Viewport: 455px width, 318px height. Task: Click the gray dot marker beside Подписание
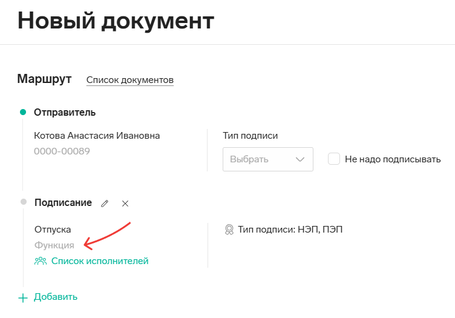(24, 202)
